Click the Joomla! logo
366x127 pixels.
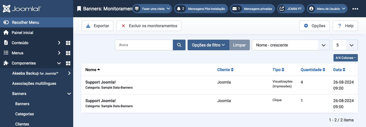(22, 9)
